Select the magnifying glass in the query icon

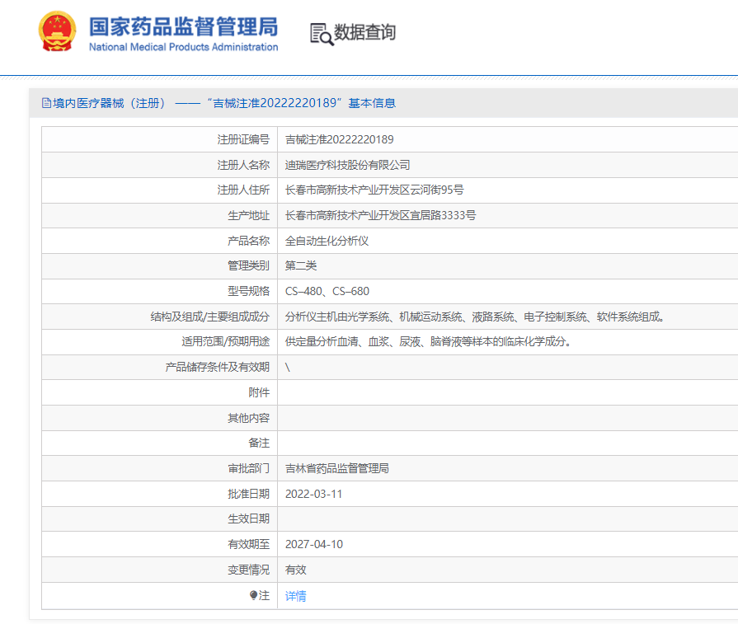(x=326, y=38)
